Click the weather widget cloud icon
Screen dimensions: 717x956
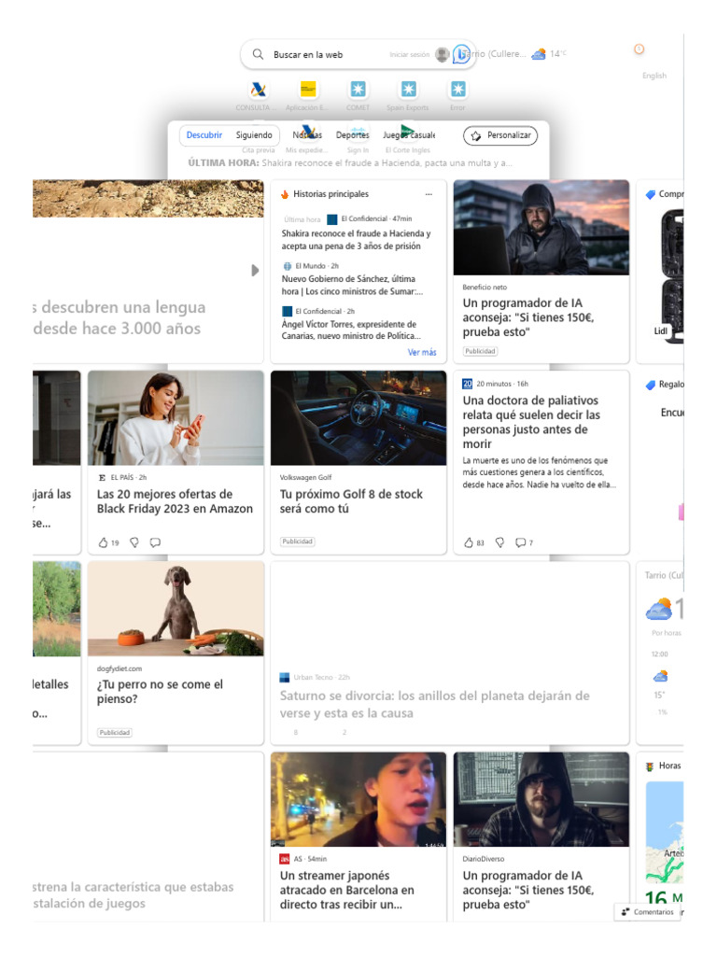coord(658,610)
